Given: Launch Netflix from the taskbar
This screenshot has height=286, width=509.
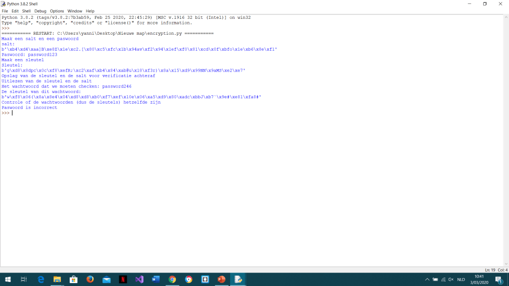Looking at the screenshot, I should click(123, 280).
